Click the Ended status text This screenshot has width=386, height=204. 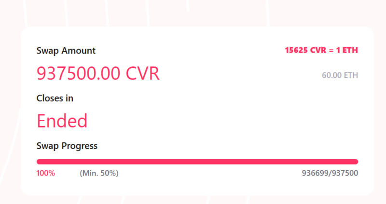coord(62,120)
